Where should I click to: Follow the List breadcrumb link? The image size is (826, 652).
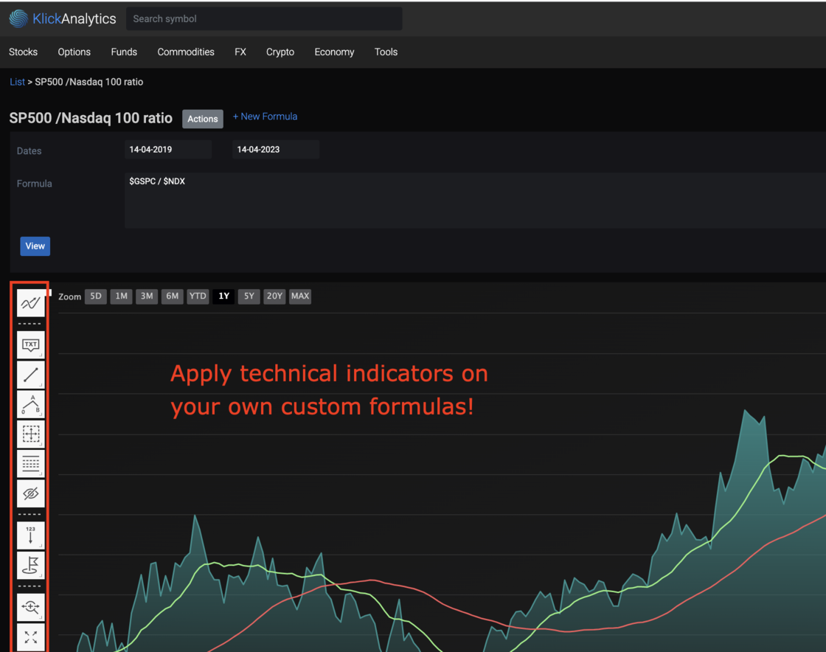[17, 82]
